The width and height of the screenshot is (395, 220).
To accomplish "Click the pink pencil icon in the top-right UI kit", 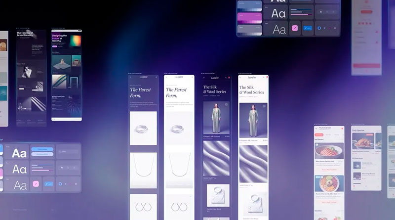I will tap(295, 28).
